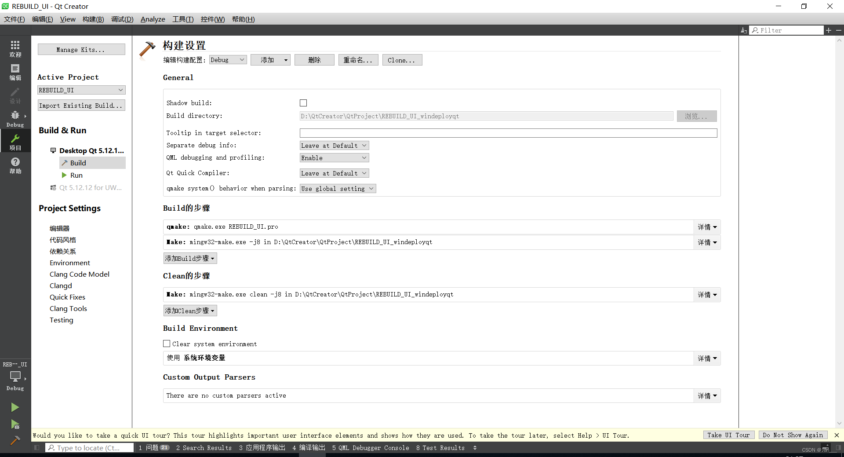Switch to the Debug mode bug icon

coord(15,118)
